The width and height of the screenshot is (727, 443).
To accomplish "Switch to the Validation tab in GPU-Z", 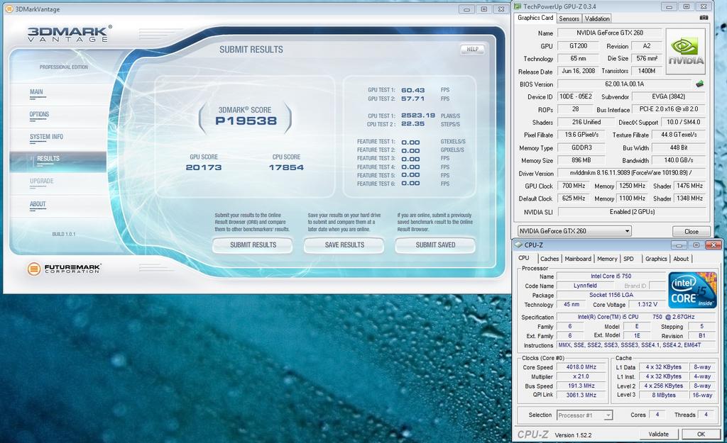I will (x=596, y=18).
